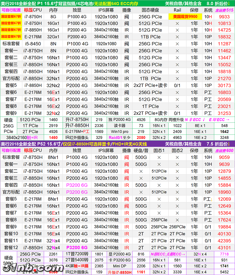This screenshot has width=235, height=275.
Task: Click the 固态2 column header
Action: pyautogui.click(x=177, y=150)
